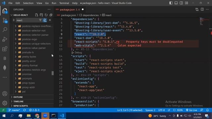Open the Extensions view
Screen dimensions: 212x119
pyautogui.click(x=5, y=49)
